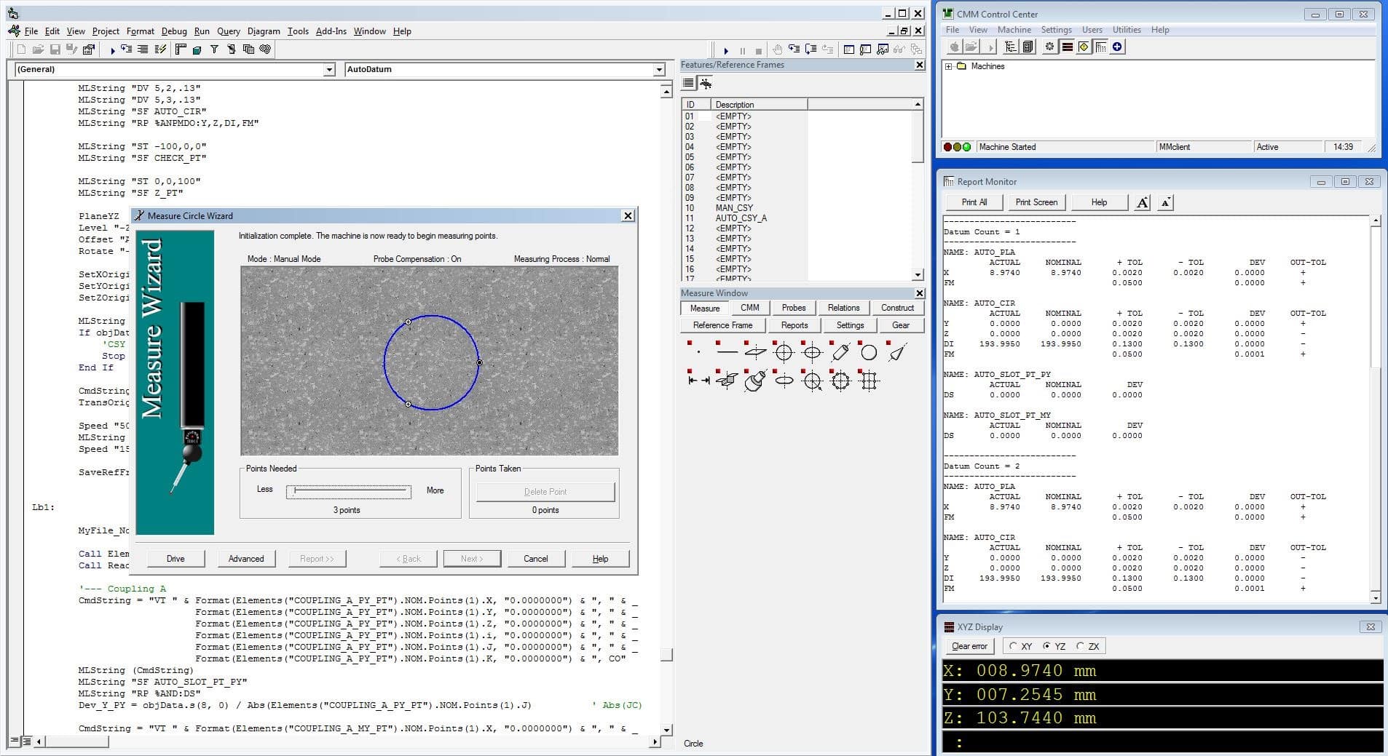Select the XY radio button in XYZ Display

pos(1012,645)
